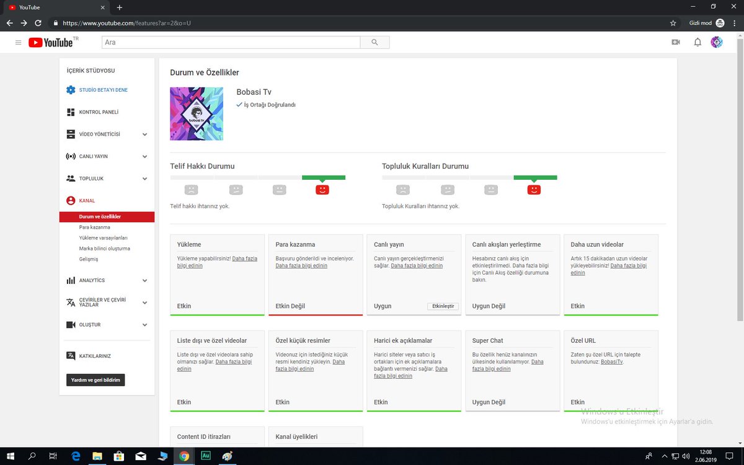Screen dimensions: 744x465
Task: Open Daha fazla bilgi link under Super Chat
Action: (x=508, y=365)
